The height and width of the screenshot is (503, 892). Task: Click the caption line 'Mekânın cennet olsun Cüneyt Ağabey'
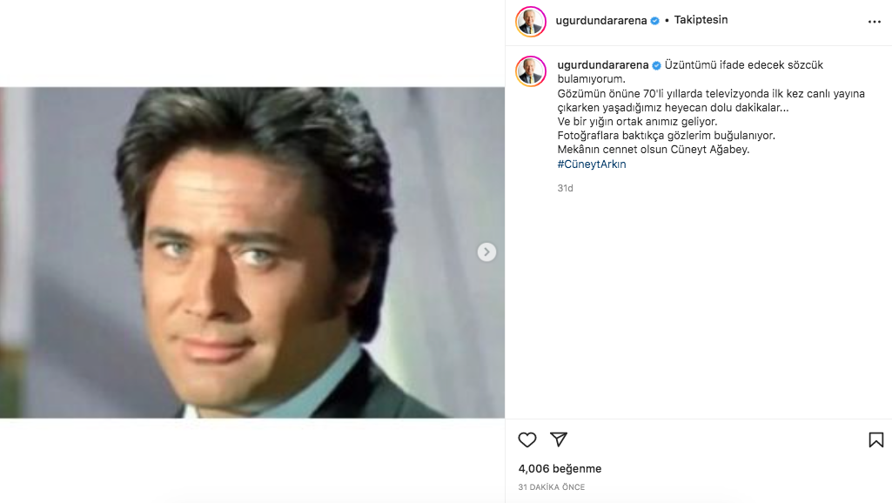[653, 150]
